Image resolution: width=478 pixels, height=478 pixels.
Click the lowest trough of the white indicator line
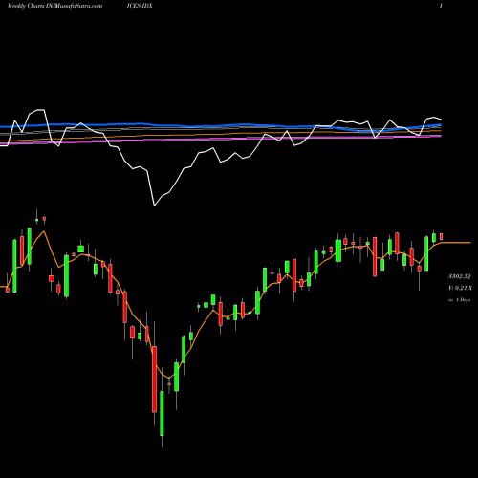[155, 206]
